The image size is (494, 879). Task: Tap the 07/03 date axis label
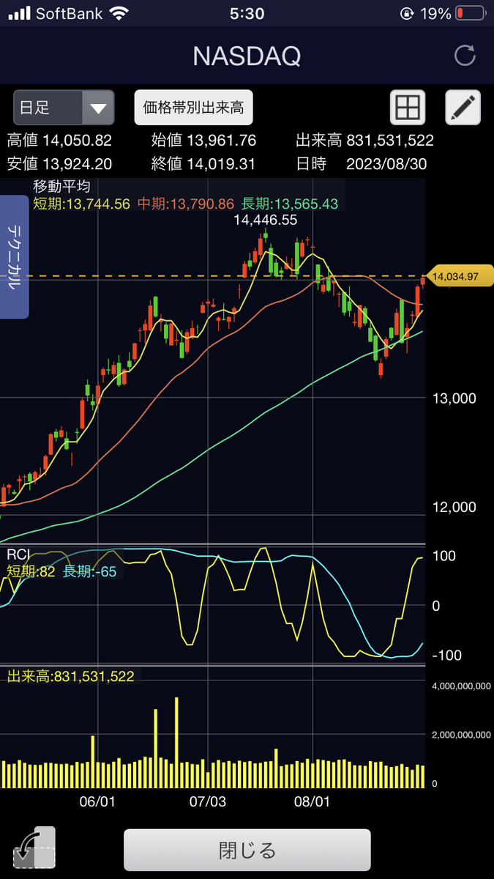[x=207, y=801]
